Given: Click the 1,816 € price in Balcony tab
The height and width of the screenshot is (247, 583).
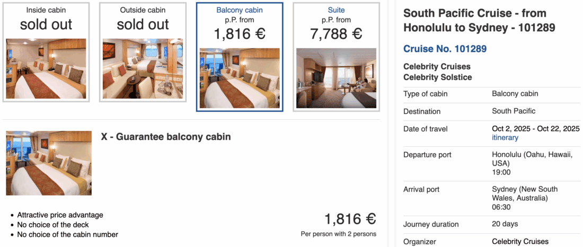Looking at the screenshot, I should [239, 34].
